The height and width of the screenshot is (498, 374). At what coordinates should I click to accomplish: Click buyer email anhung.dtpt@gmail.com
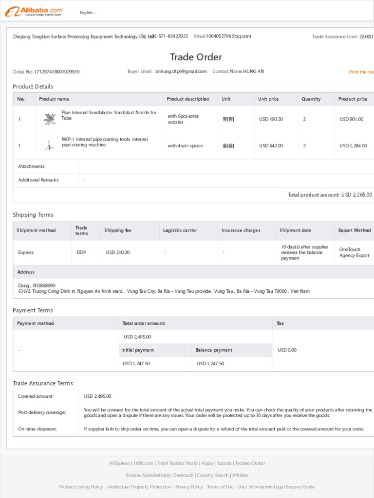coord(181,71)
